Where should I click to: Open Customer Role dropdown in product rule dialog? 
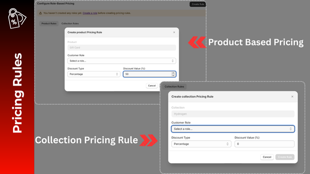122,61
